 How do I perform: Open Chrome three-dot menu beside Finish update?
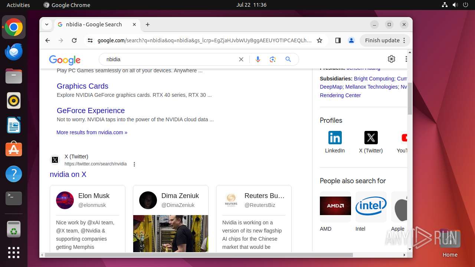point(405,40)
